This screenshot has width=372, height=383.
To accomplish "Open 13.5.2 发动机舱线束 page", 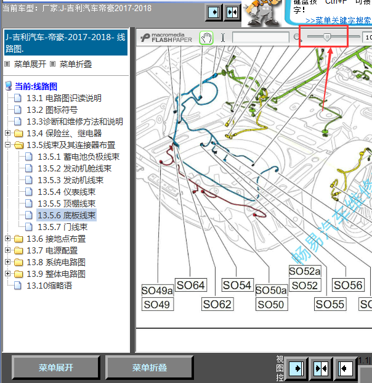I will point(75,168).
